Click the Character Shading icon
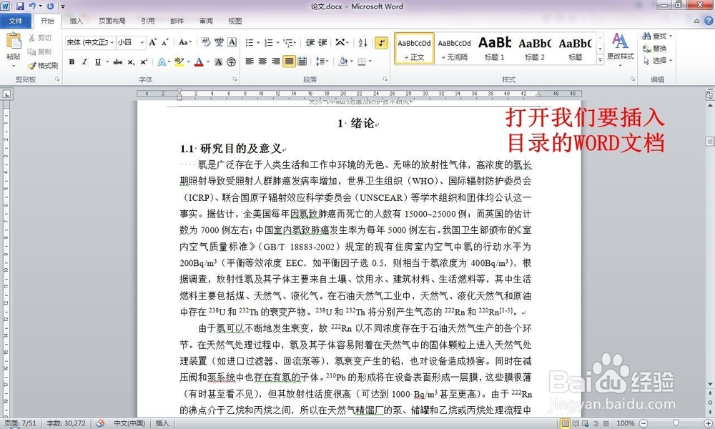Screen dimensions: 715x429 point(219,61)
